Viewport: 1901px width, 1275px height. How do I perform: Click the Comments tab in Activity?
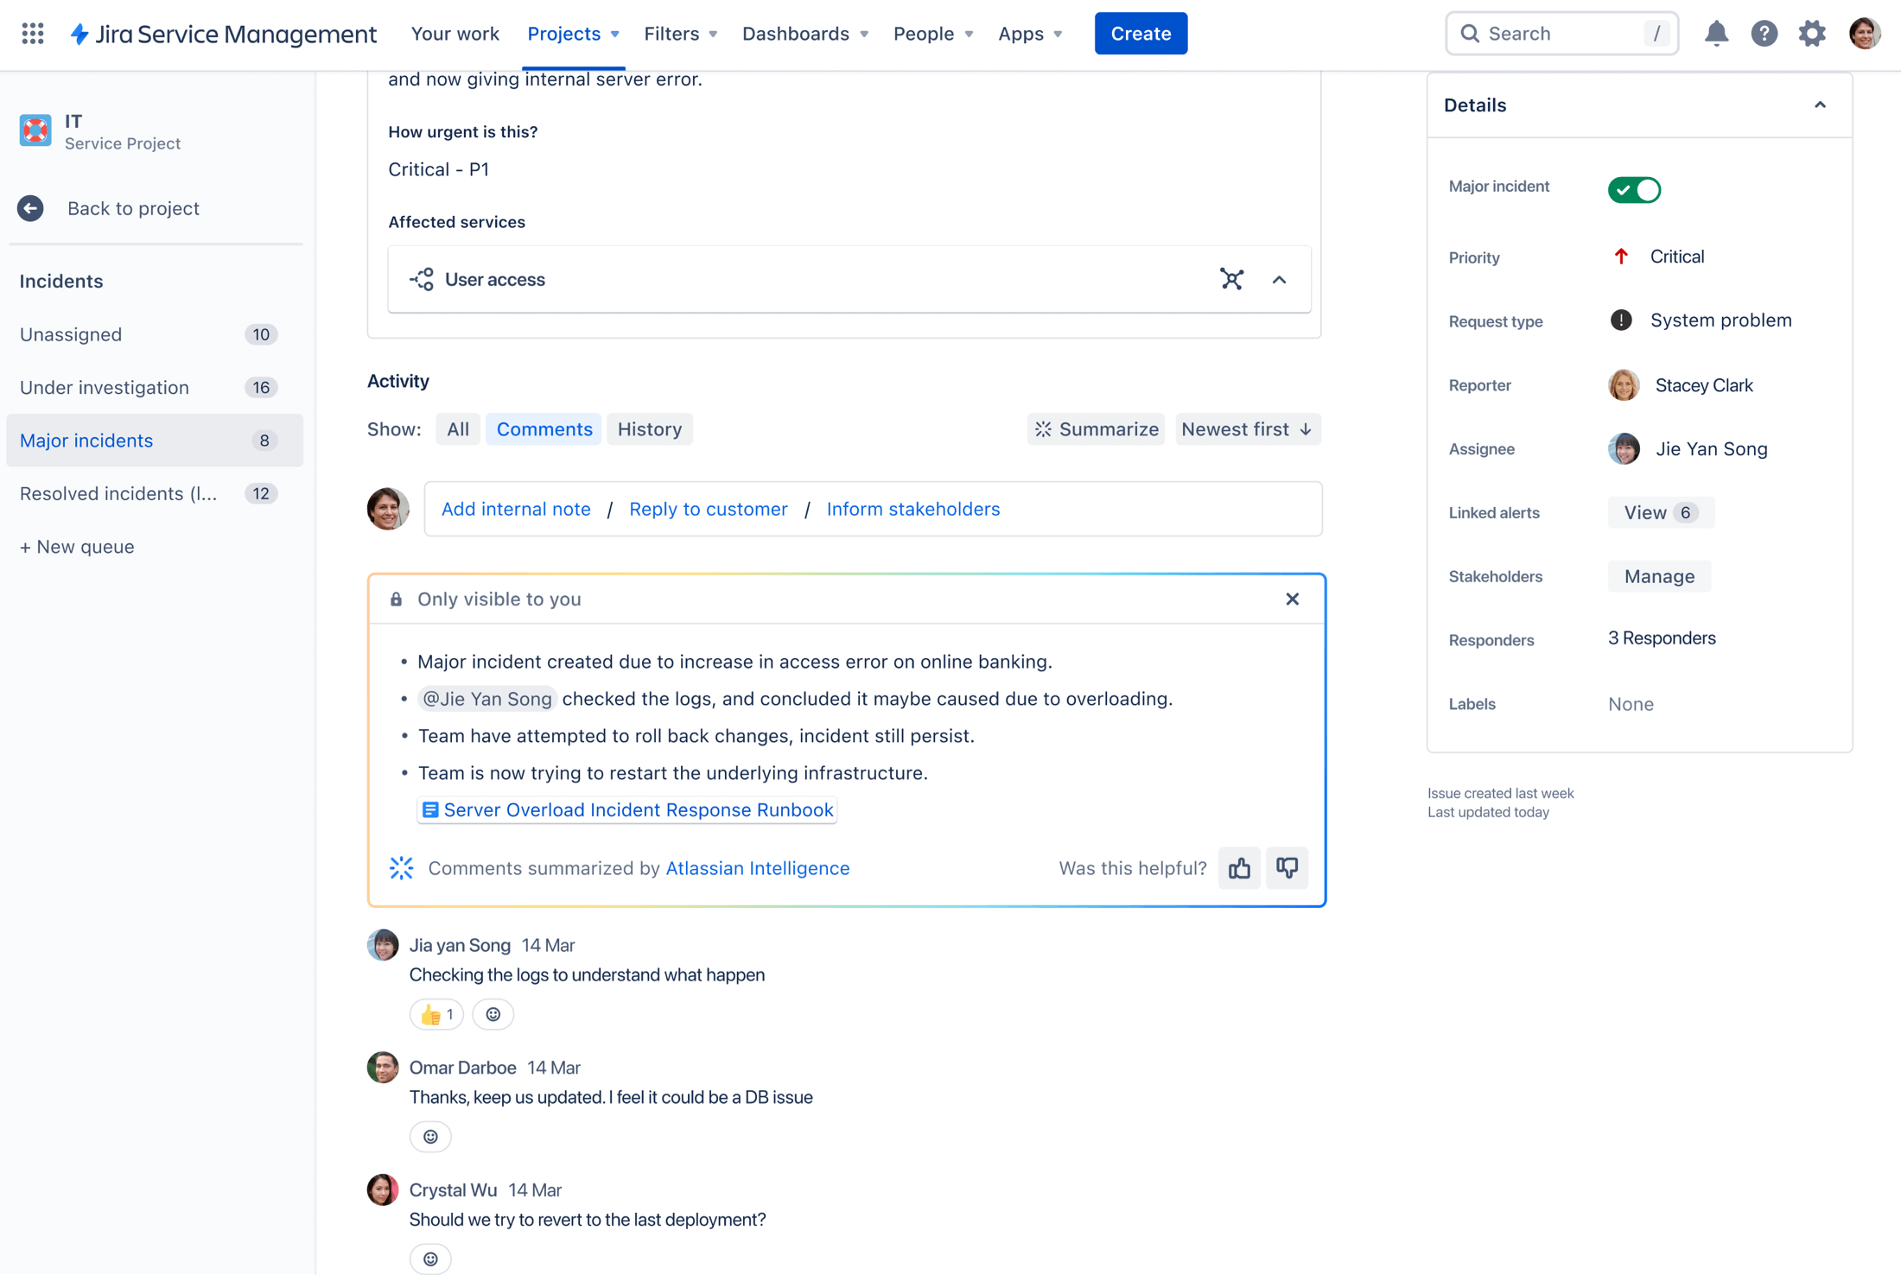[545, 428]
